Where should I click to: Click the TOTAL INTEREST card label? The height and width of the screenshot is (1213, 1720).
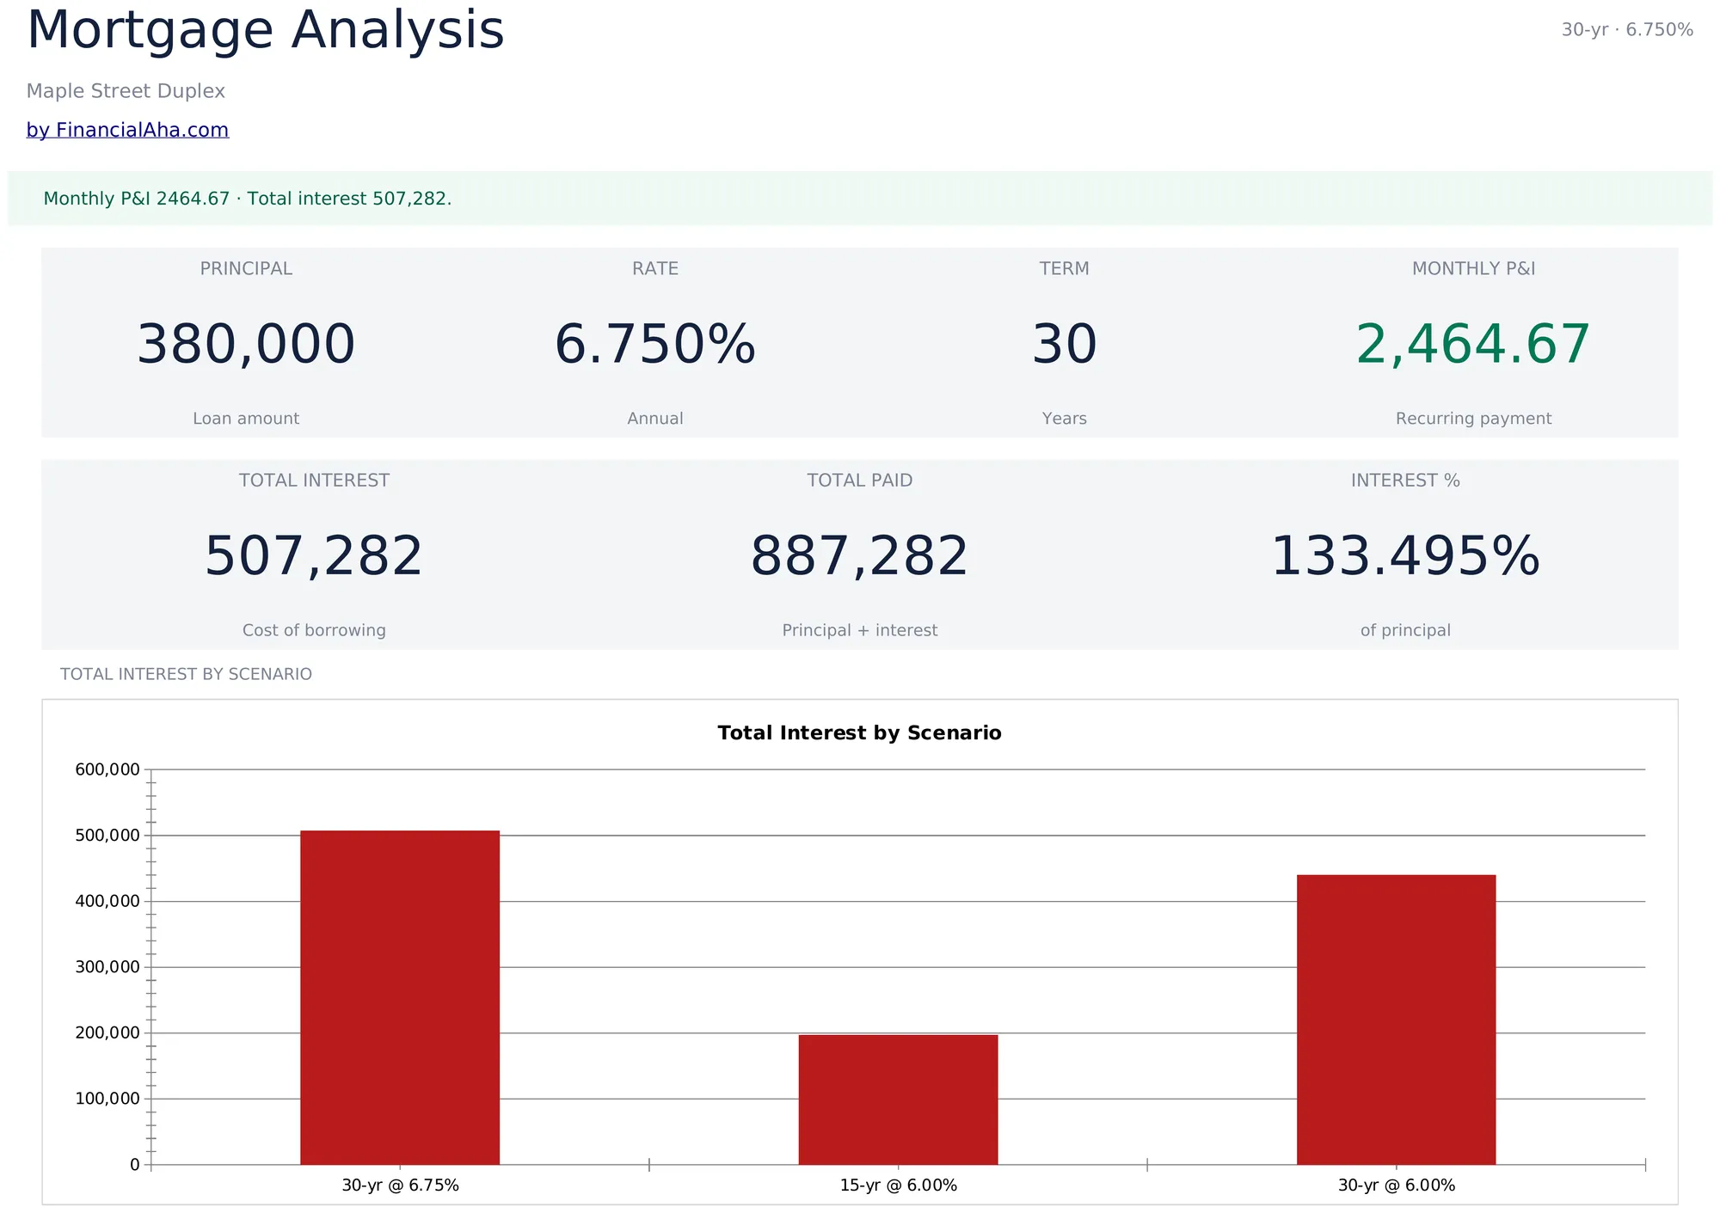click(314, 481)
